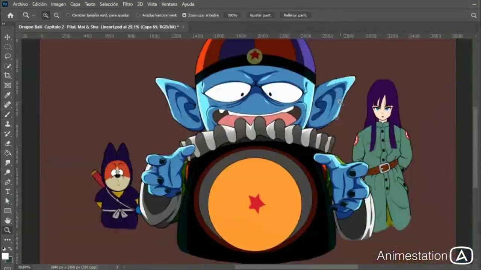Select the Pen tool
The width and height of the screenshot is (481, 270).
point(8,182)
